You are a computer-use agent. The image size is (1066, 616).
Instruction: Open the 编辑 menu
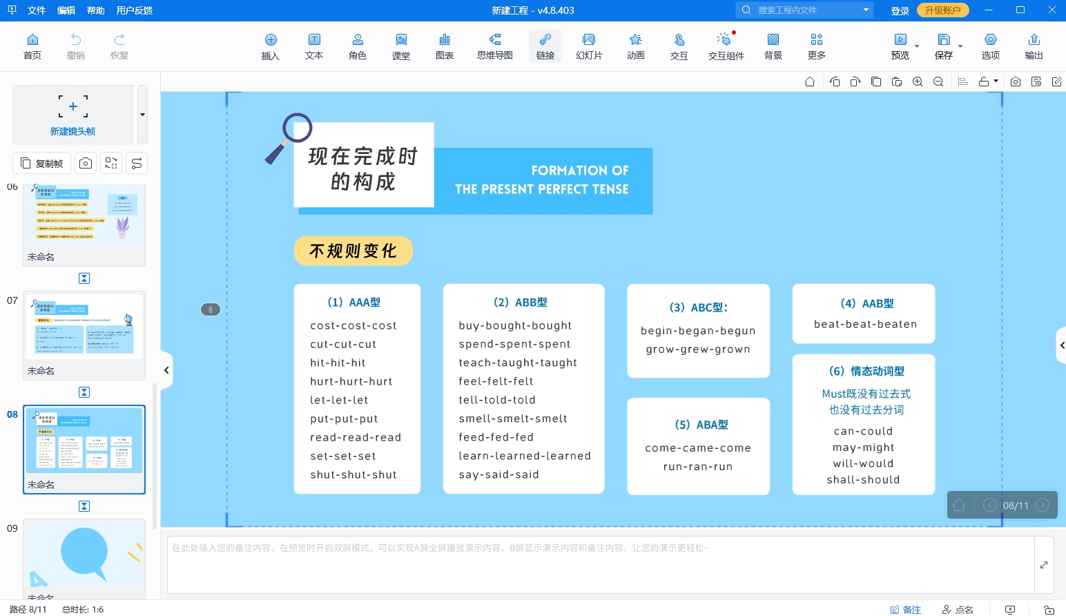[x=66, y=10]
